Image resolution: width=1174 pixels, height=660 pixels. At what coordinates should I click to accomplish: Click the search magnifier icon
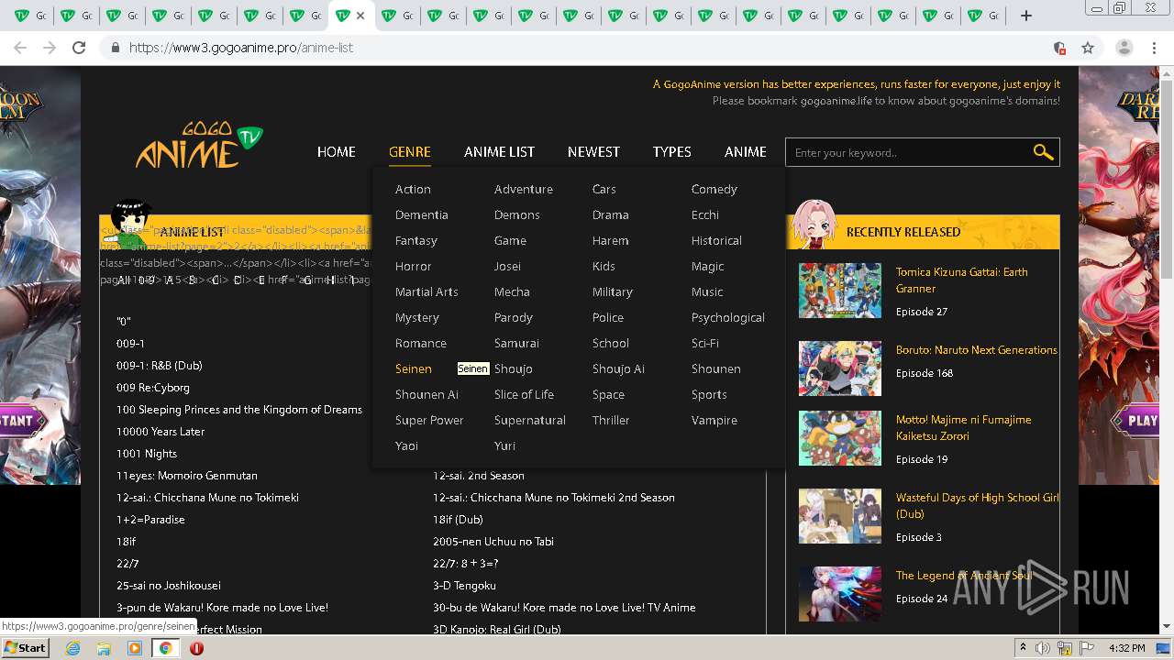1043,152
